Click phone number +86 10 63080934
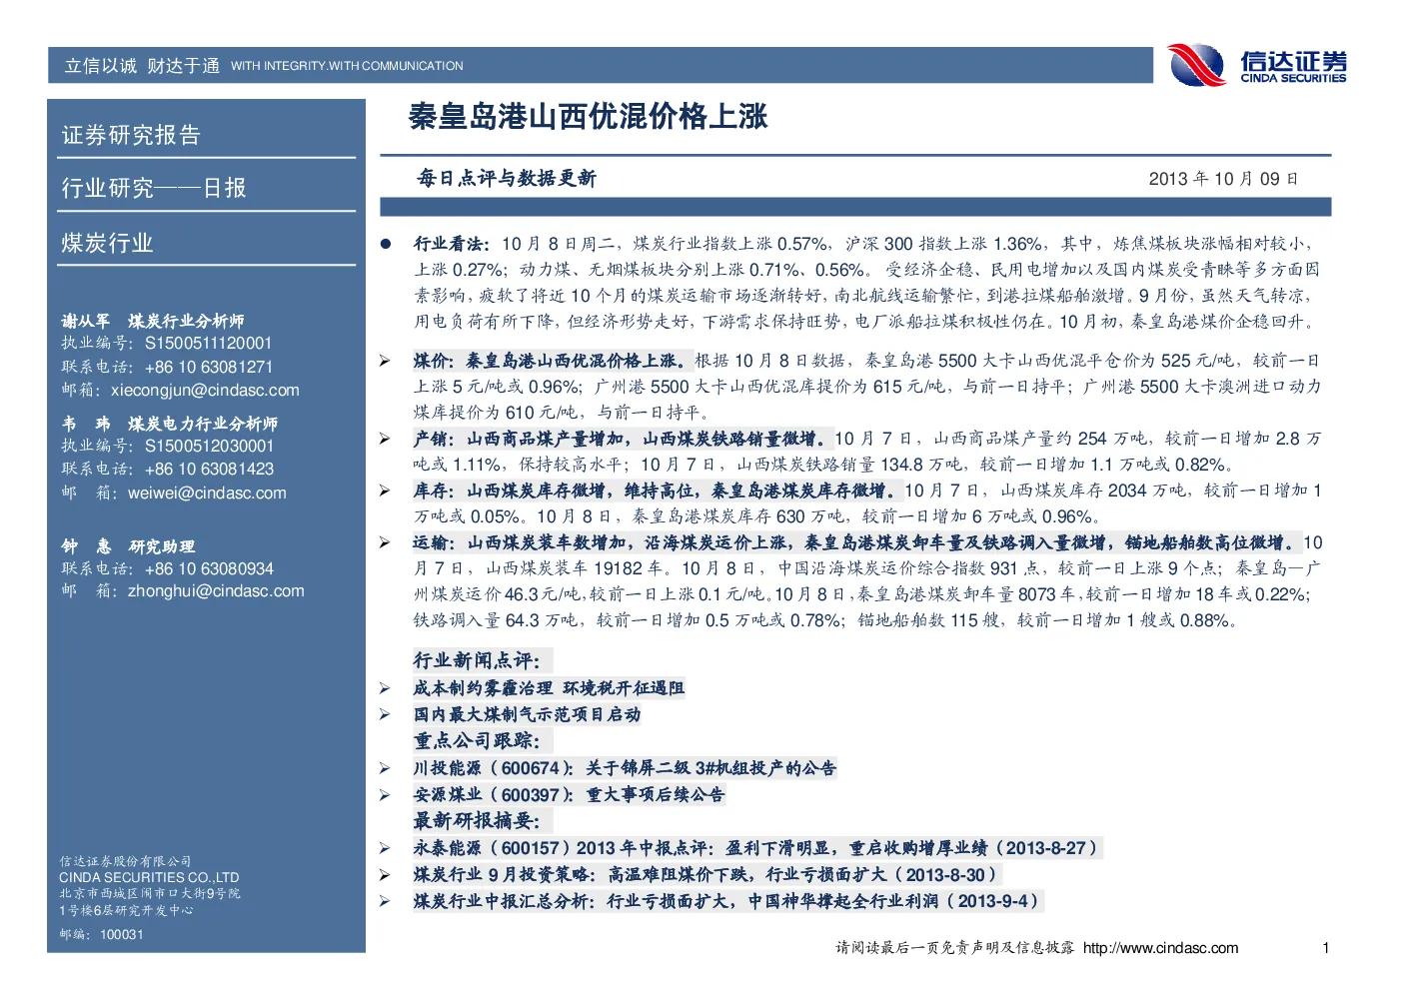Screen dimensions: 1402x991 (x=209, y=569)
